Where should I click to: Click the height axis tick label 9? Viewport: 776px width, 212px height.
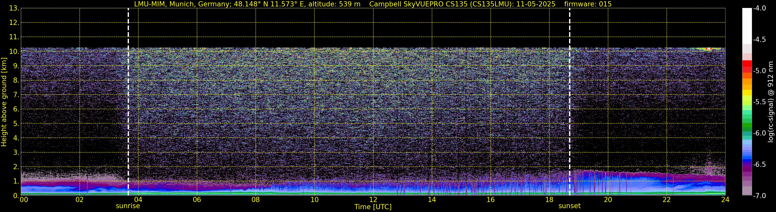[x=16, y=66]
